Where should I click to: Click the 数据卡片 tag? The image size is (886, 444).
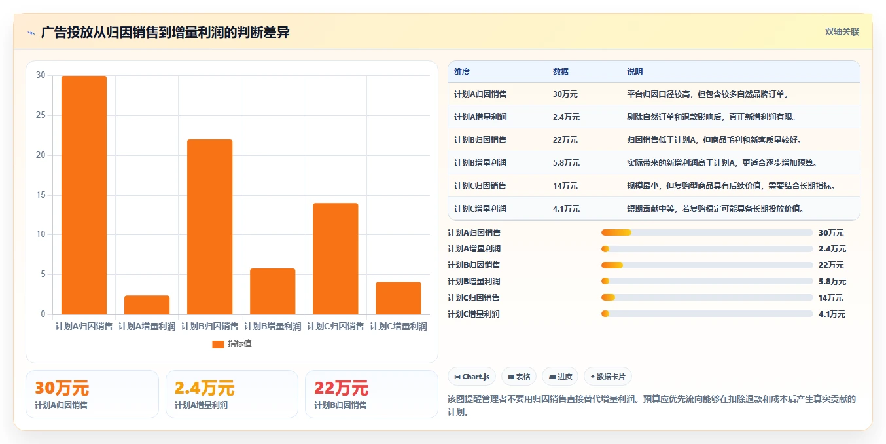pos(608,377)
